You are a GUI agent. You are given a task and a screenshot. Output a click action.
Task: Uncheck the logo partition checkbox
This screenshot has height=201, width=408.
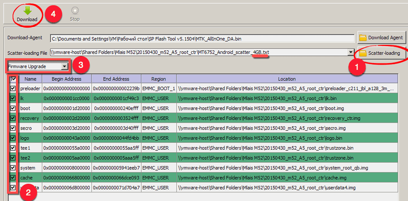coord(13,138)
